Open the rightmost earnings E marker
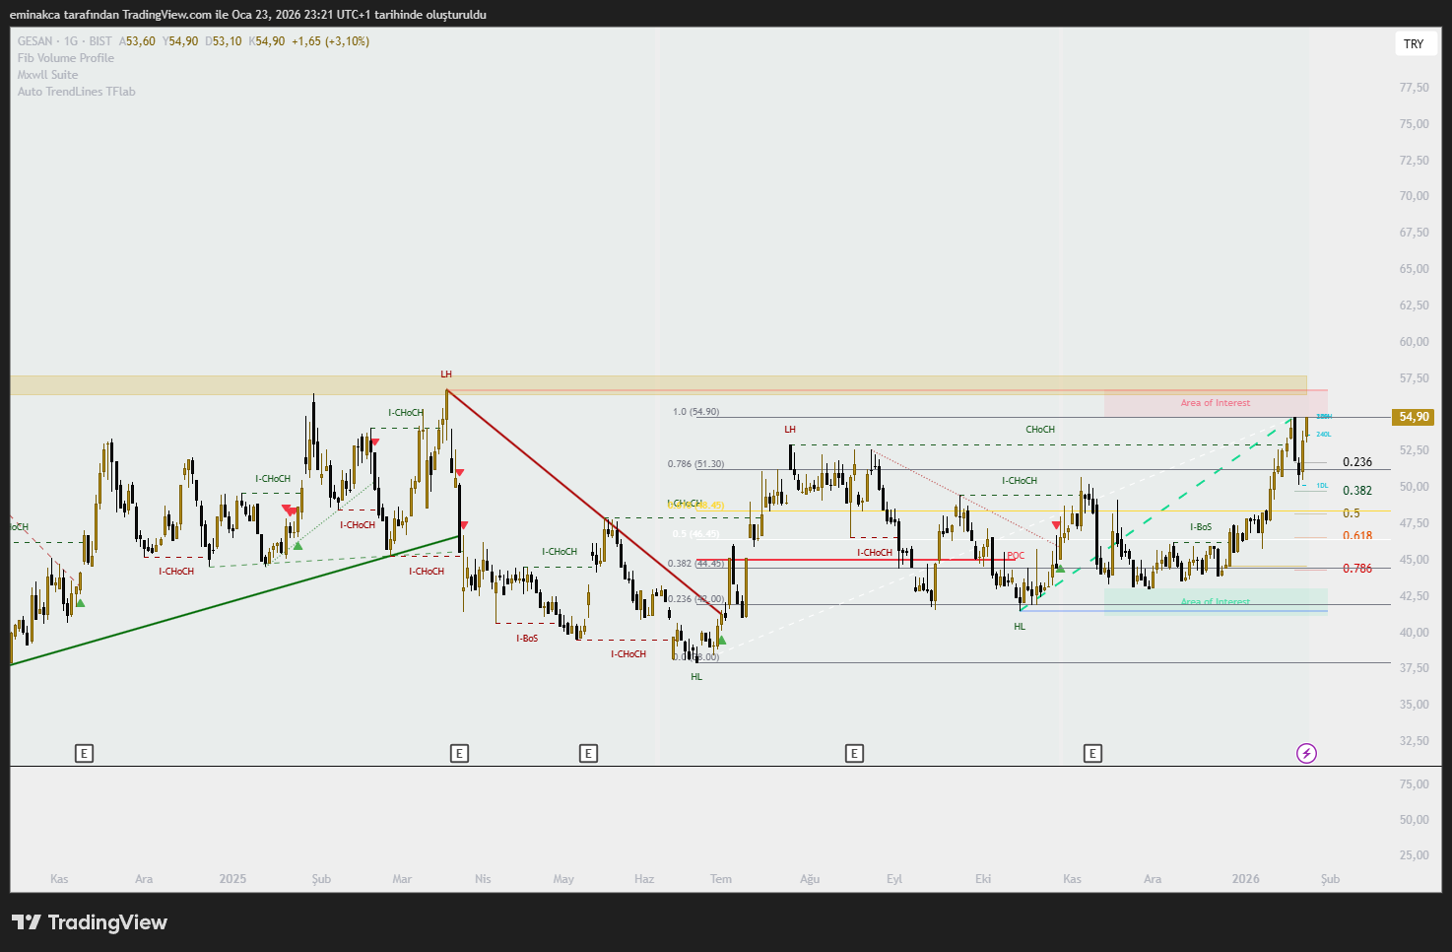This screenshot has width=1452, height=952. click(1092, 754)
